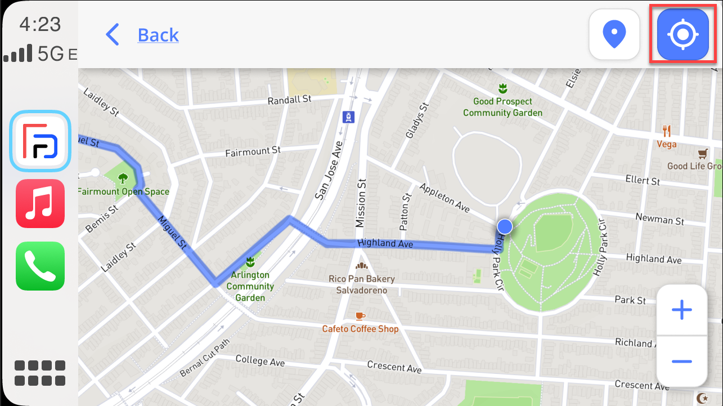
Task: Go back using the Back link
Action: point(158,35)
